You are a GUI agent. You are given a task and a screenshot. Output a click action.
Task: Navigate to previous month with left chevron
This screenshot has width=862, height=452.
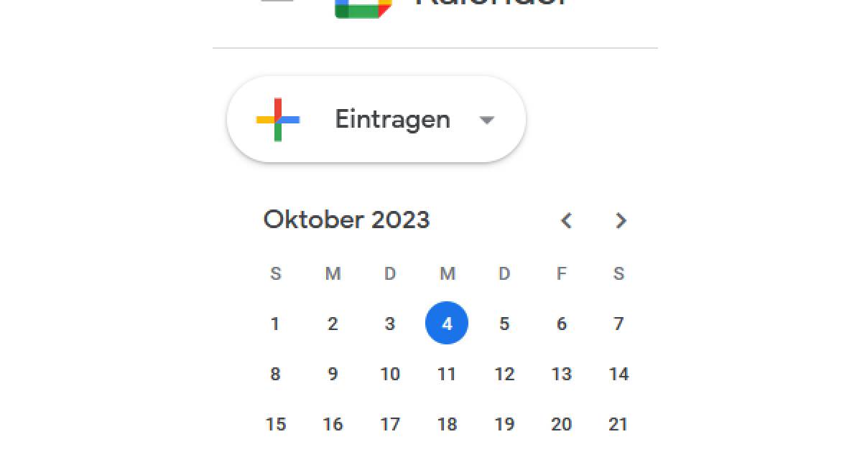(566, 221)
